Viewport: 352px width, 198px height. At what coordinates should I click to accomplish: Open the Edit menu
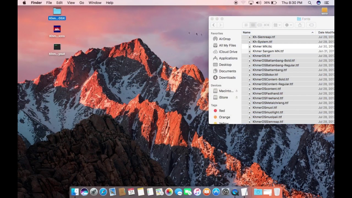click(x=59, y=3)
